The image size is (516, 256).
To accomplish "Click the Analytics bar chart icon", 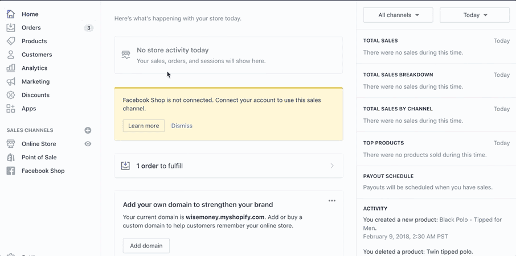I will (x=11, y=68).
